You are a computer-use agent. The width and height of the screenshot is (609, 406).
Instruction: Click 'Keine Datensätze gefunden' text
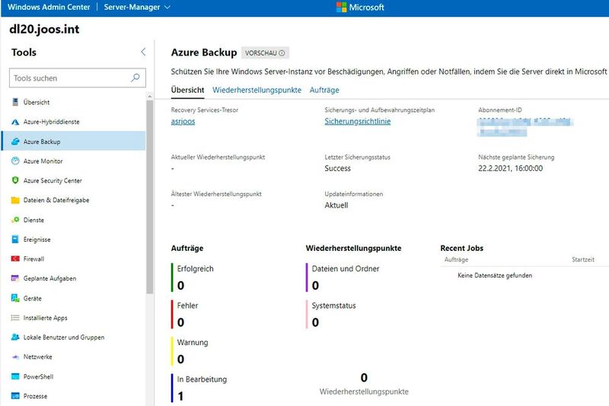point(495,275)
